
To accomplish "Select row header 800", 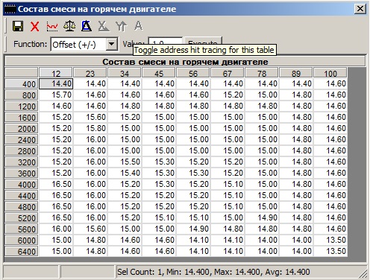I will pyautogui.click(x=22, y=95).
